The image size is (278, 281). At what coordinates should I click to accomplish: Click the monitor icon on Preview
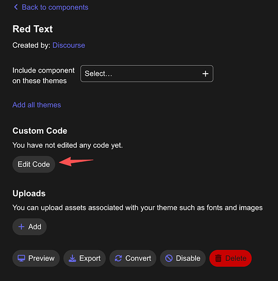pyautogui.click(x=21, y=259)
